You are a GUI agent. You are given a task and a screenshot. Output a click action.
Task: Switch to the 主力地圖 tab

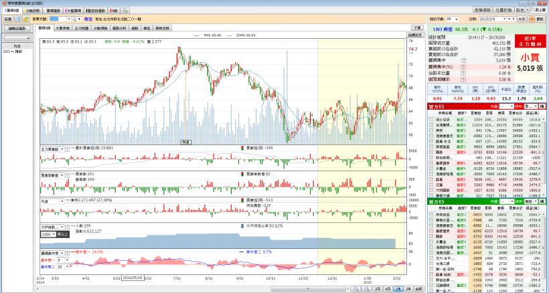point(81,28)
